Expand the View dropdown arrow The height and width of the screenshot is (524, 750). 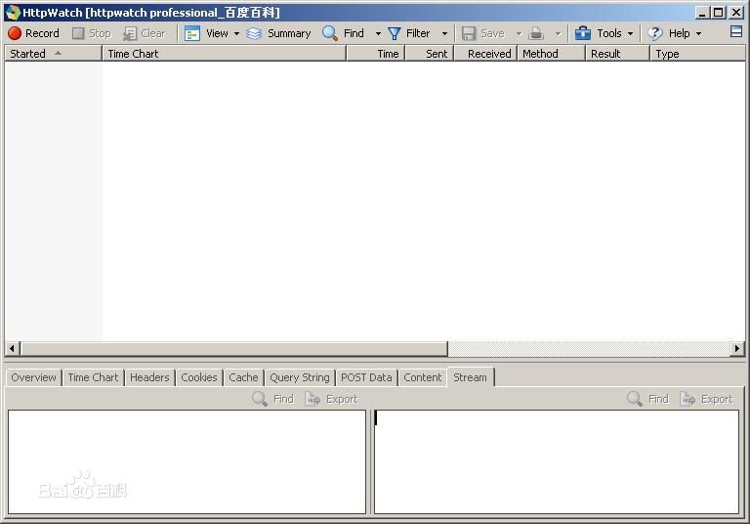point(236,33)
